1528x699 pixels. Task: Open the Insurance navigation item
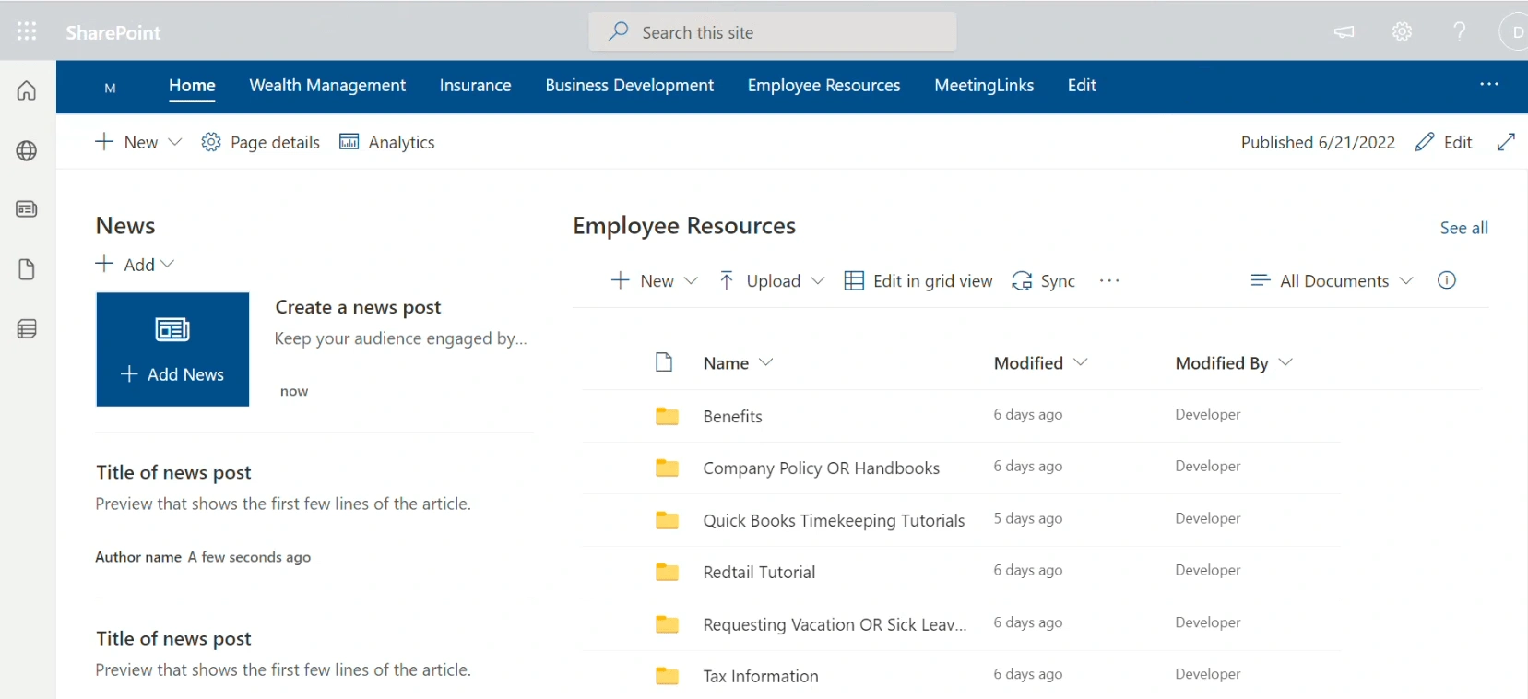pos(475,86)
